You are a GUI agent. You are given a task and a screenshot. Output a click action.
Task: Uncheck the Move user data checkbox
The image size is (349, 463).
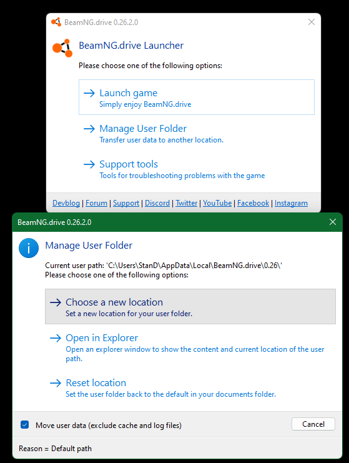tap(25, 425)
